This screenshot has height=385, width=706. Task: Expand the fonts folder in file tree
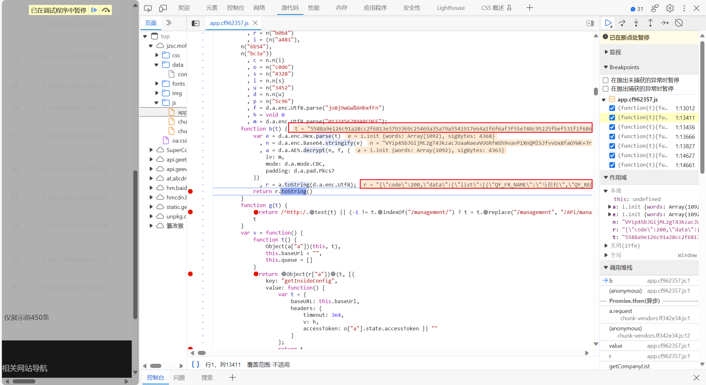click(157, 83)
